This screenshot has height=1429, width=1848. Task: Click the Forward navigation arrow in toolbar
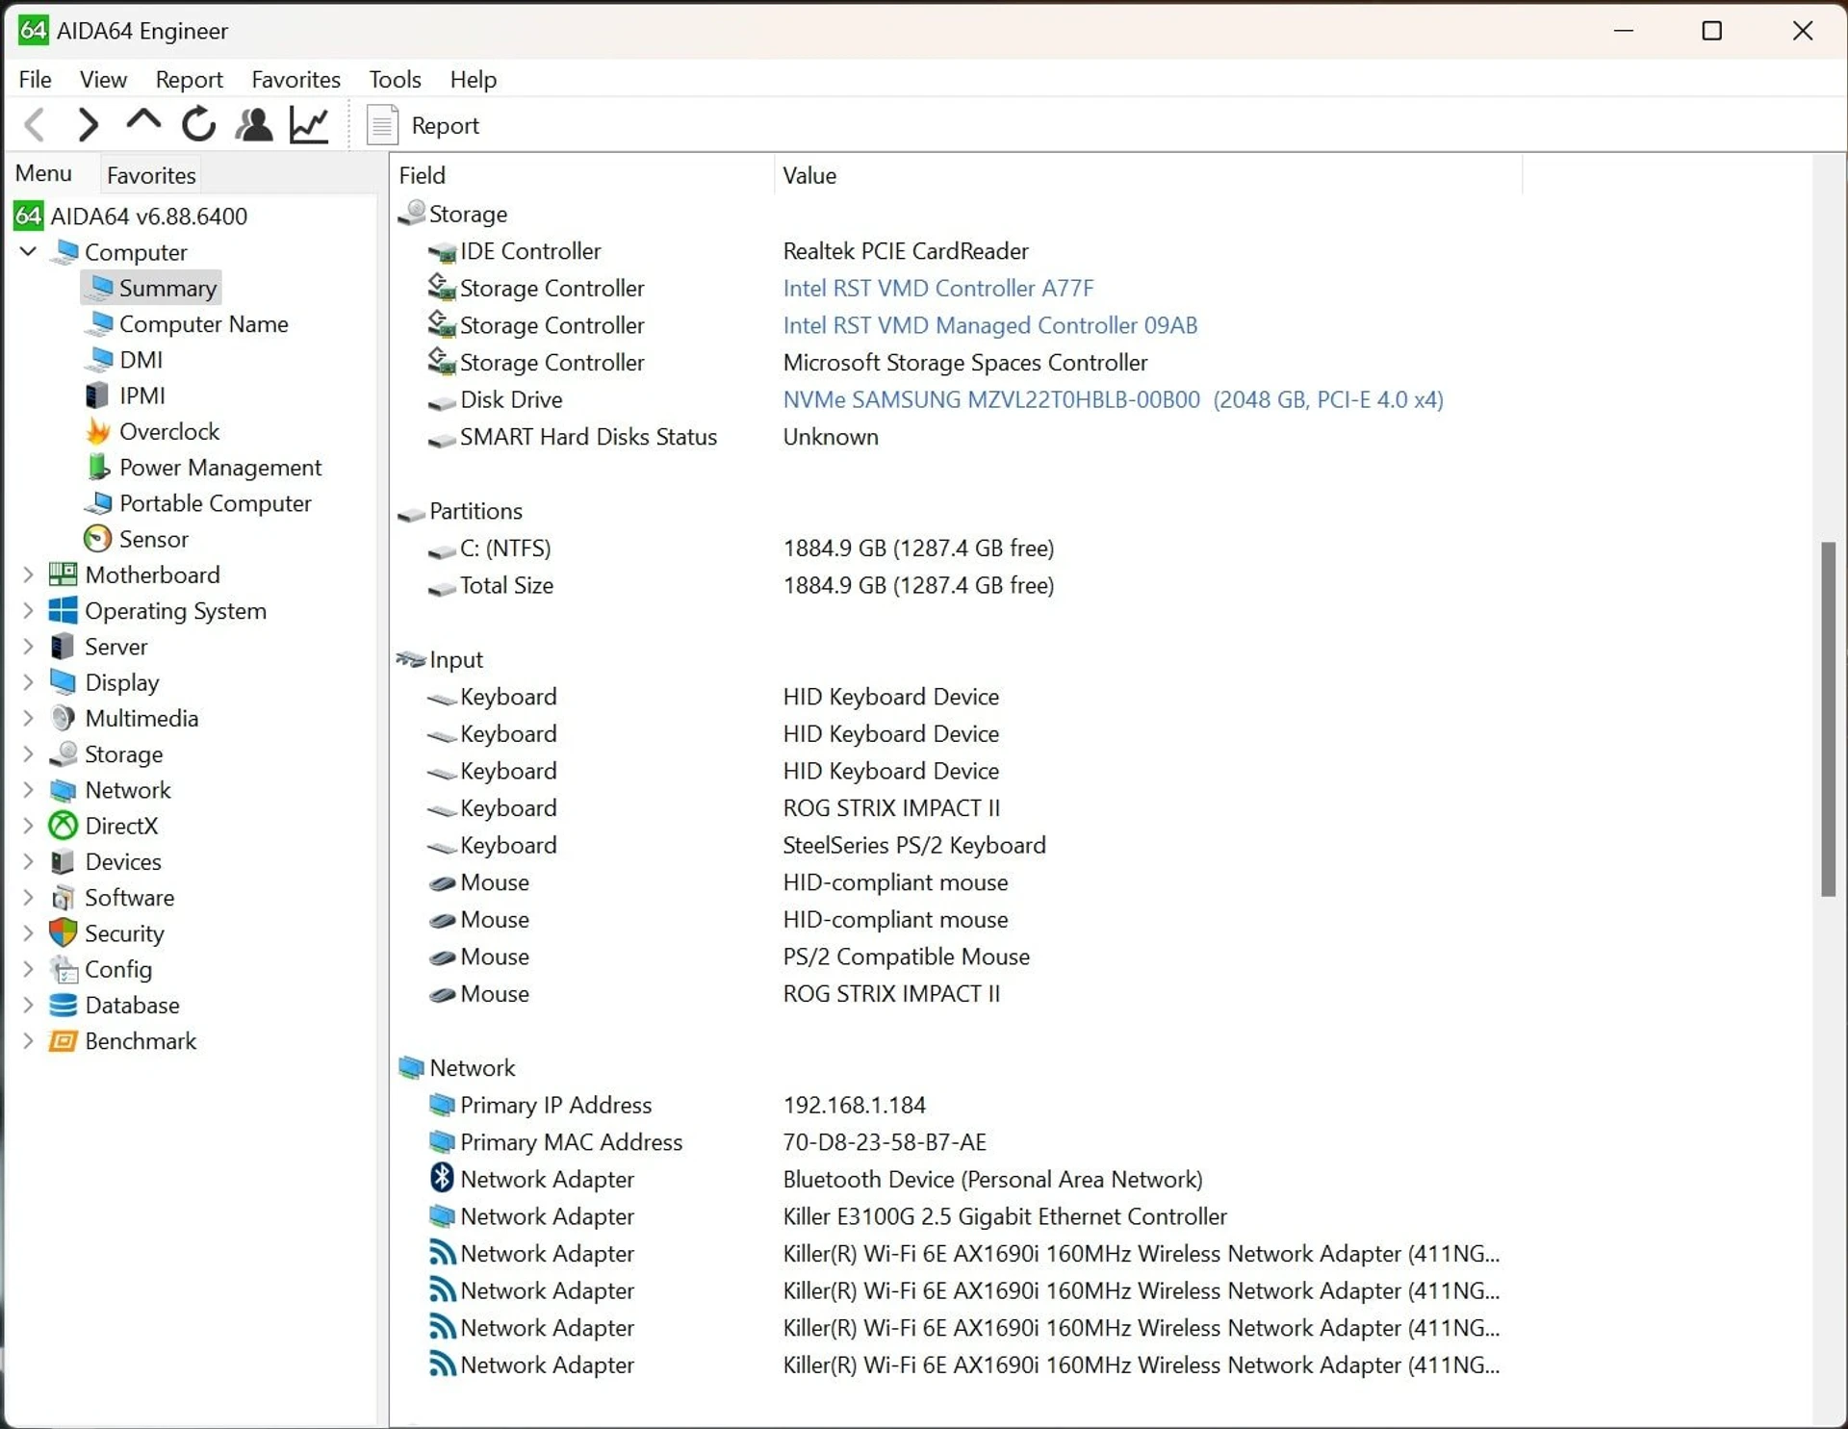point(88,125)
